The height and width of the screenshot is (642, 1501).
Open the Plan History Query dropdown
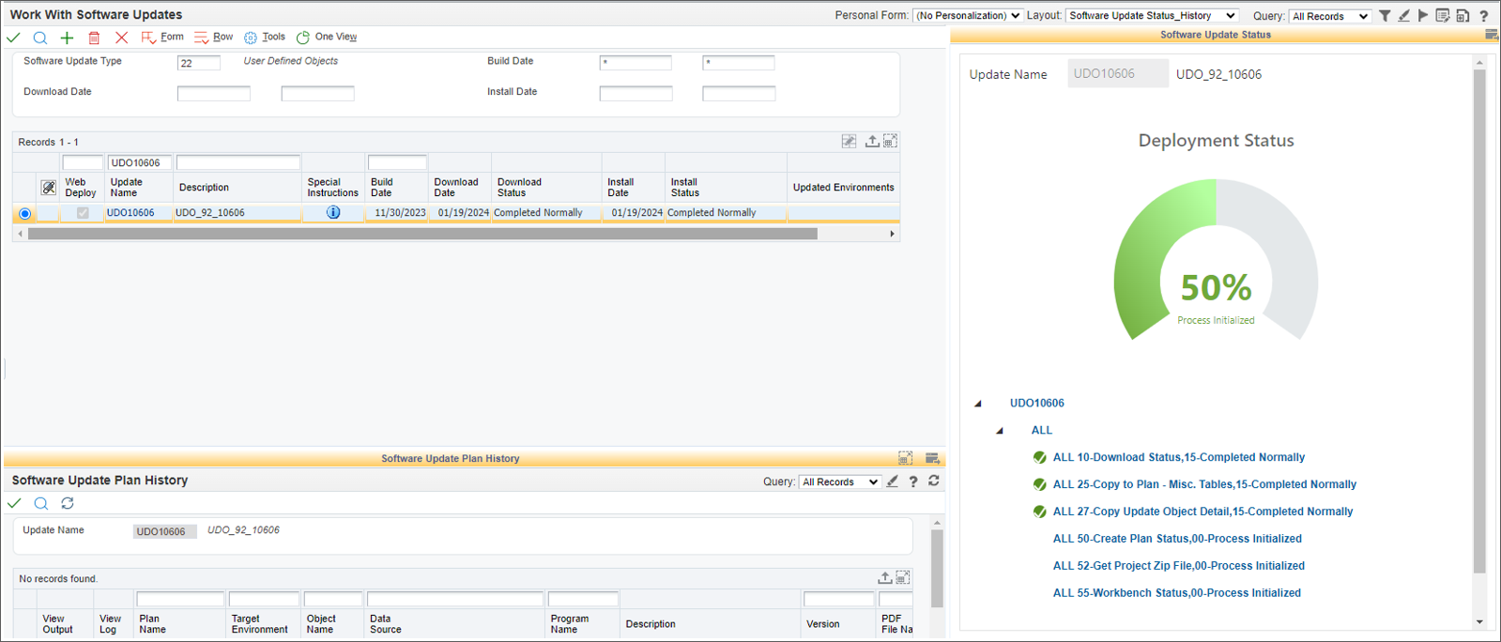click(x=839, y=482)
